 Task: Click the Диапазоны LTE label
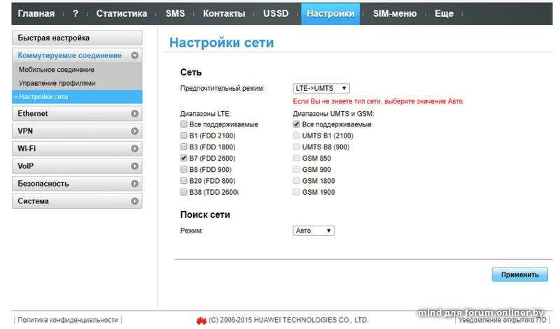tap(205, 114)
